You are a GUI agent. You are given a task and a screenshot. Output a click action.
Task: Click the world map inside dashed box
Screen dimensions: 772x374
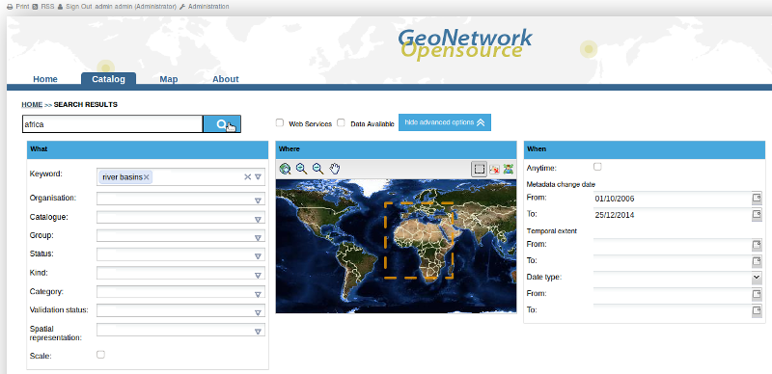(419, 240)
